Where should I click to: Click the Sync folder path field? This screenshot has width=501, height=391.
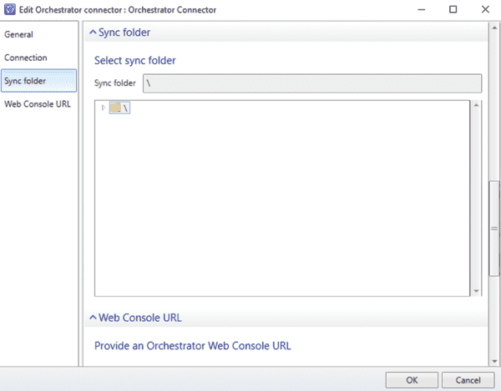(x=312, y=83)
